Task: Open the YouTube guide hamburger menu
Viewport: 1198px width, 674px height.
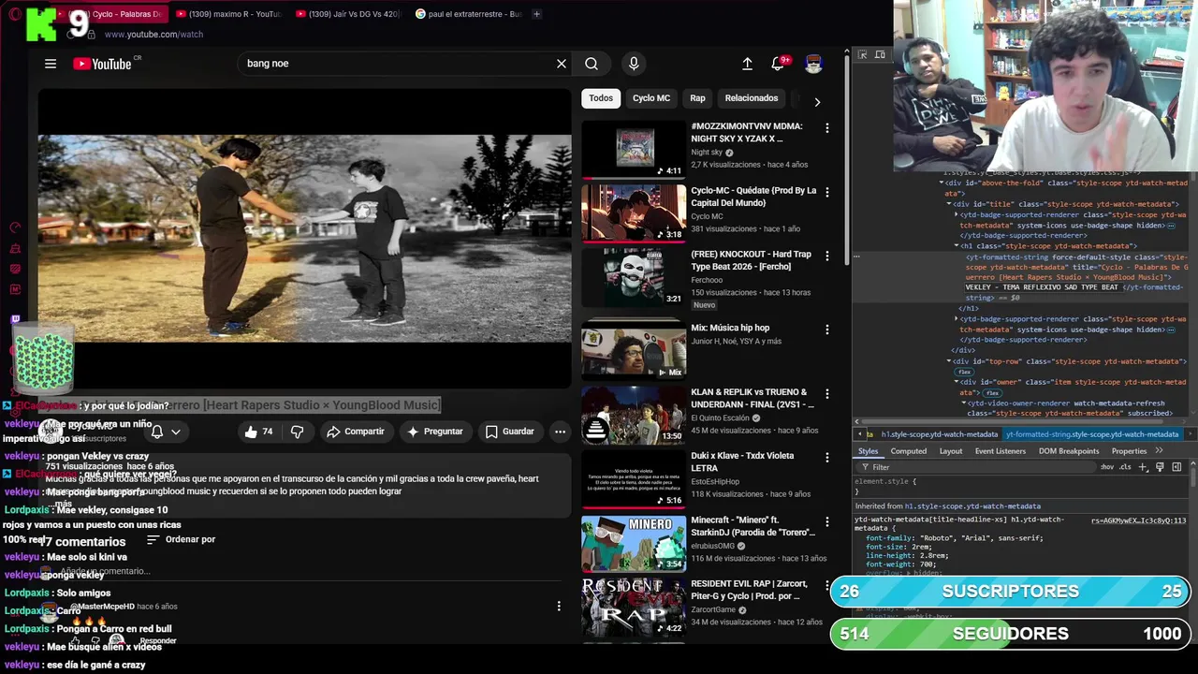Action: (x=51, y=64)
